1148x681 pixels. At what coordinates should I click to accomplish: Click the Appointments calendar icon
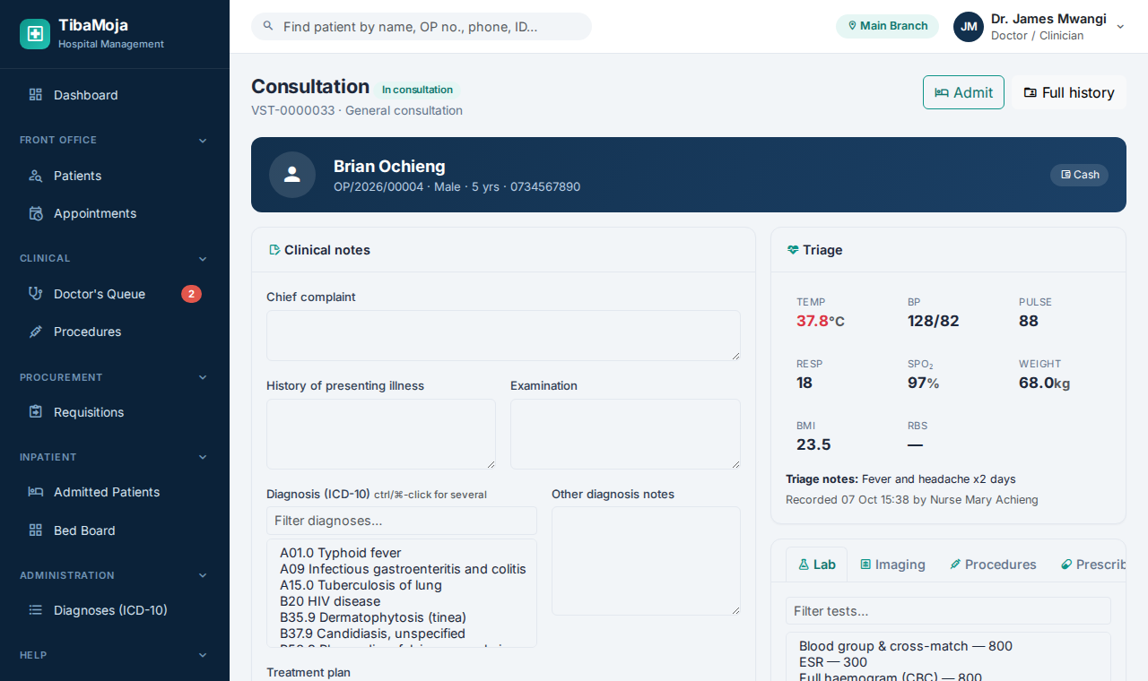point(36,213)
